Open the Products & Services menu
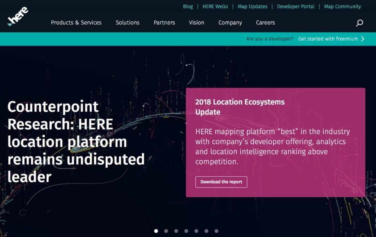Screen dimensions: 376x237 [76, 22]
